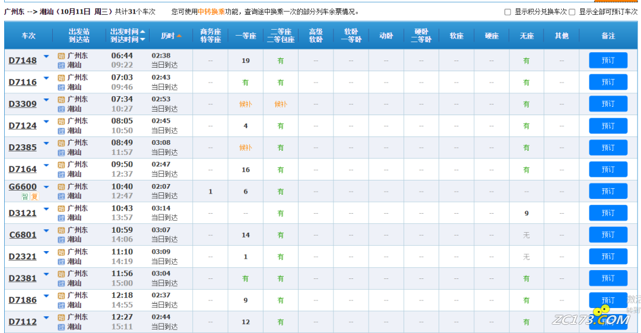This screenshot has width=641, height=333.
Task: Book train D3309 with 预订 button
Action: pyautogui.click(x=608, y=104)
